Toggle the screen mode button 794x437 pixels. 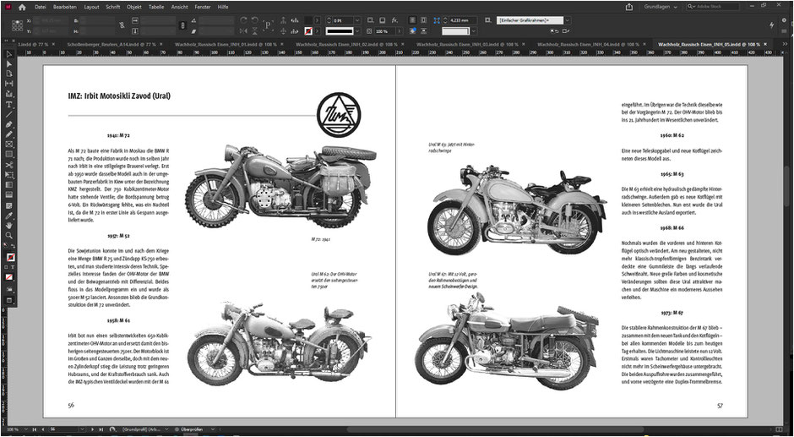tap(9, 299)
